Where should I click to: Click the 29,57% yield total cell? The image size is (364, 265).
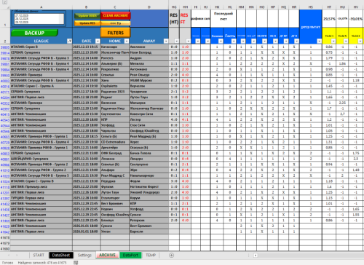pyautogui.click(x=329, y=19)
